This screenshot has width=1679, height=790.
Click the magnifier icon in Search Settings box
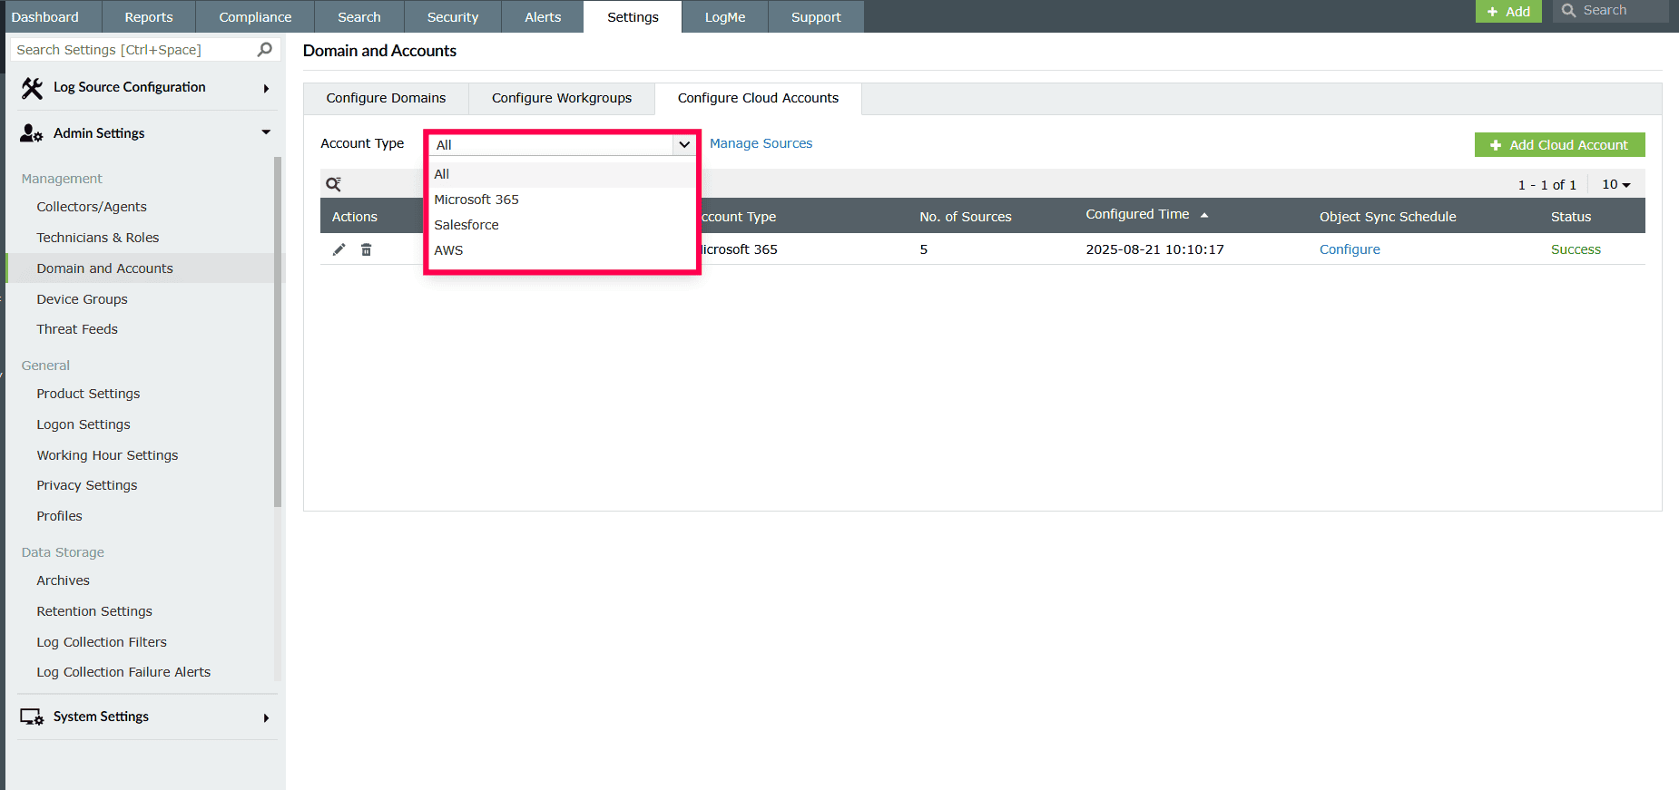coord(265,49)
